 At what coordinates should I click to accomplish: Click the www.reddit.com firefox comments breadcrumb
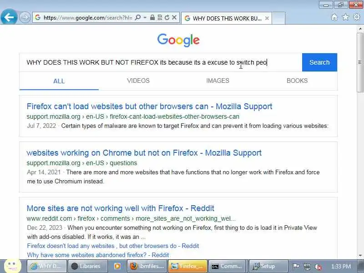click(x=131, y=218)
